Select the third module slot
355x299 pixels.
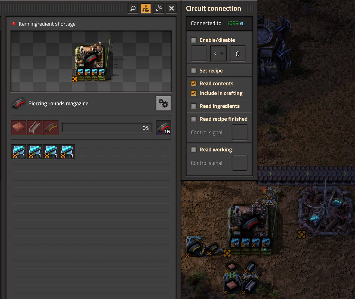pyautogui.click(x=51, y=152)
